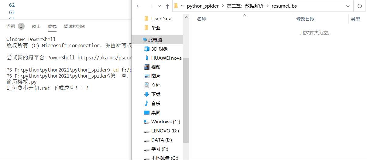Open 3D 对象 label in navigation pane
This screenshot has width=367, height=160.
159,49
